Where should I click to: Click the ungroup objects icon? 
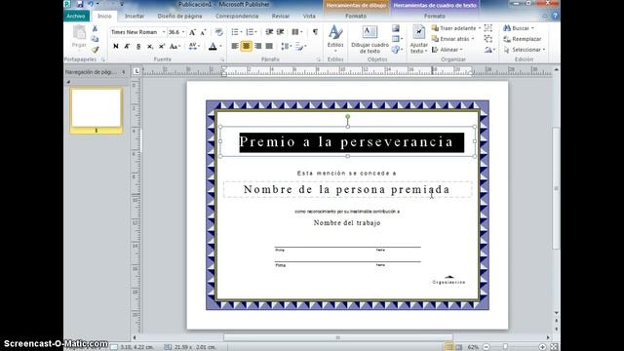click(x=488, y=39)
